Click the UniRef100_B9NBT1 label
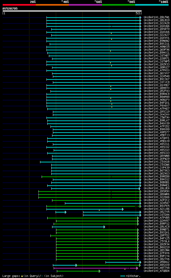This screenshot has width=171, height=278. [157, 229]
